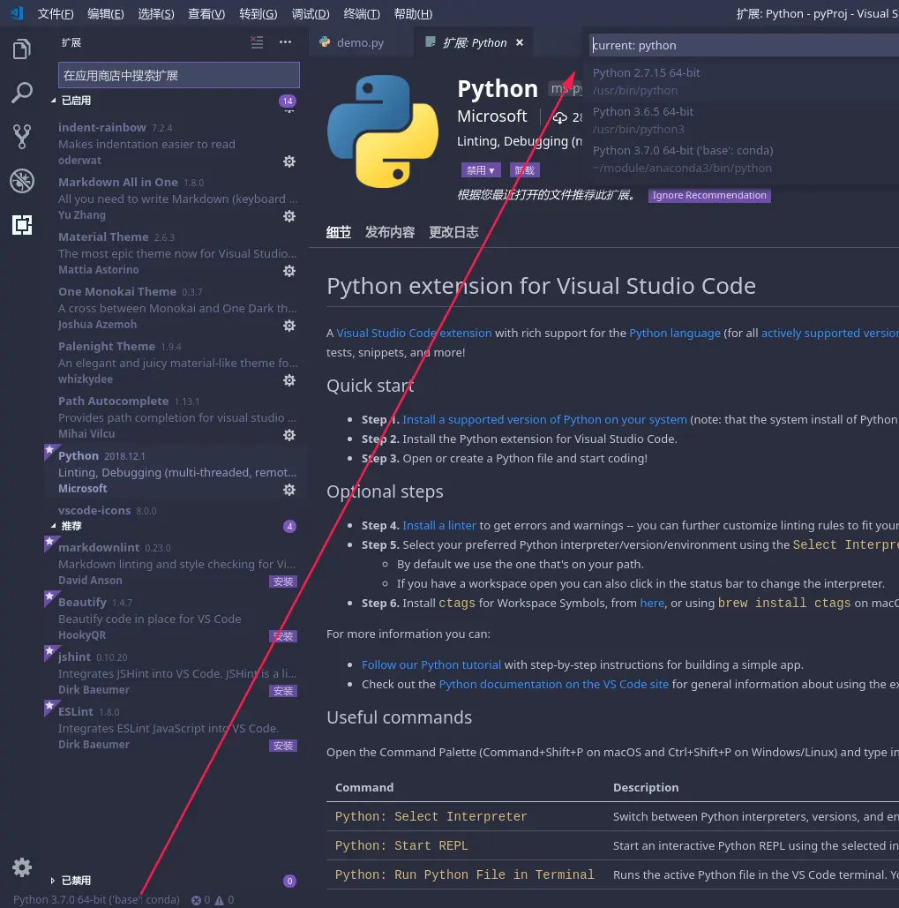The width and height of the screenshot is (899, 908).
Task: Click the Ignore Recommendation button
Action: (x=709, y=195)
